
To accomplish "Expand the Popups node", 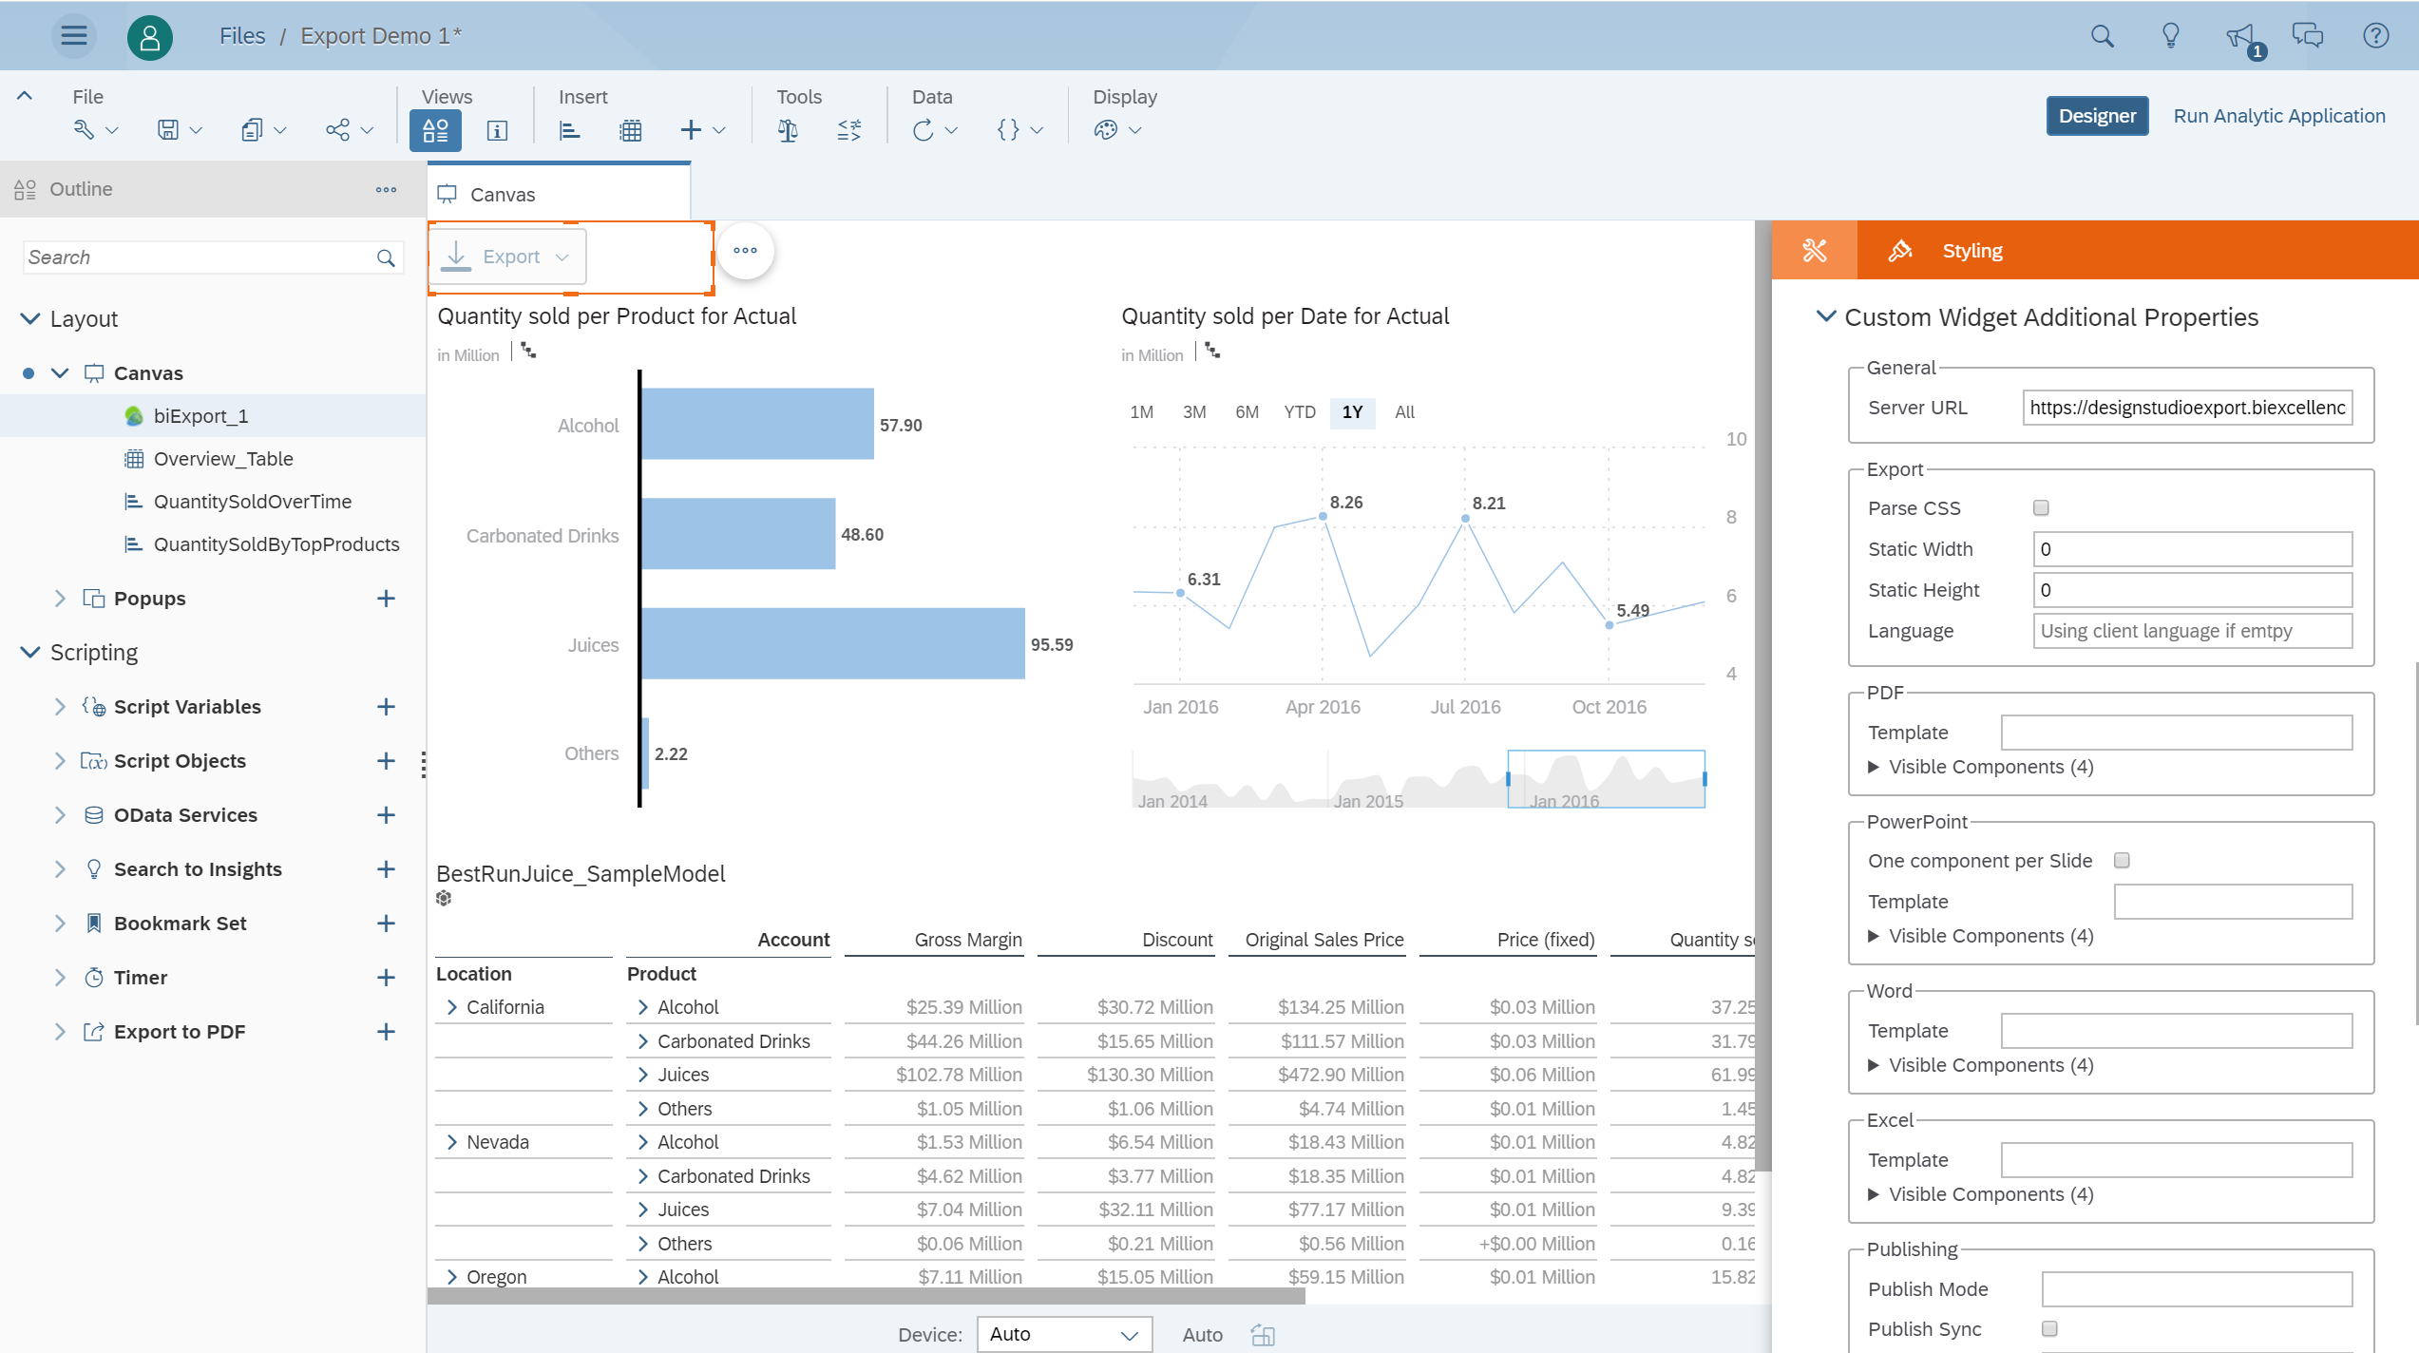I will 60,599.
